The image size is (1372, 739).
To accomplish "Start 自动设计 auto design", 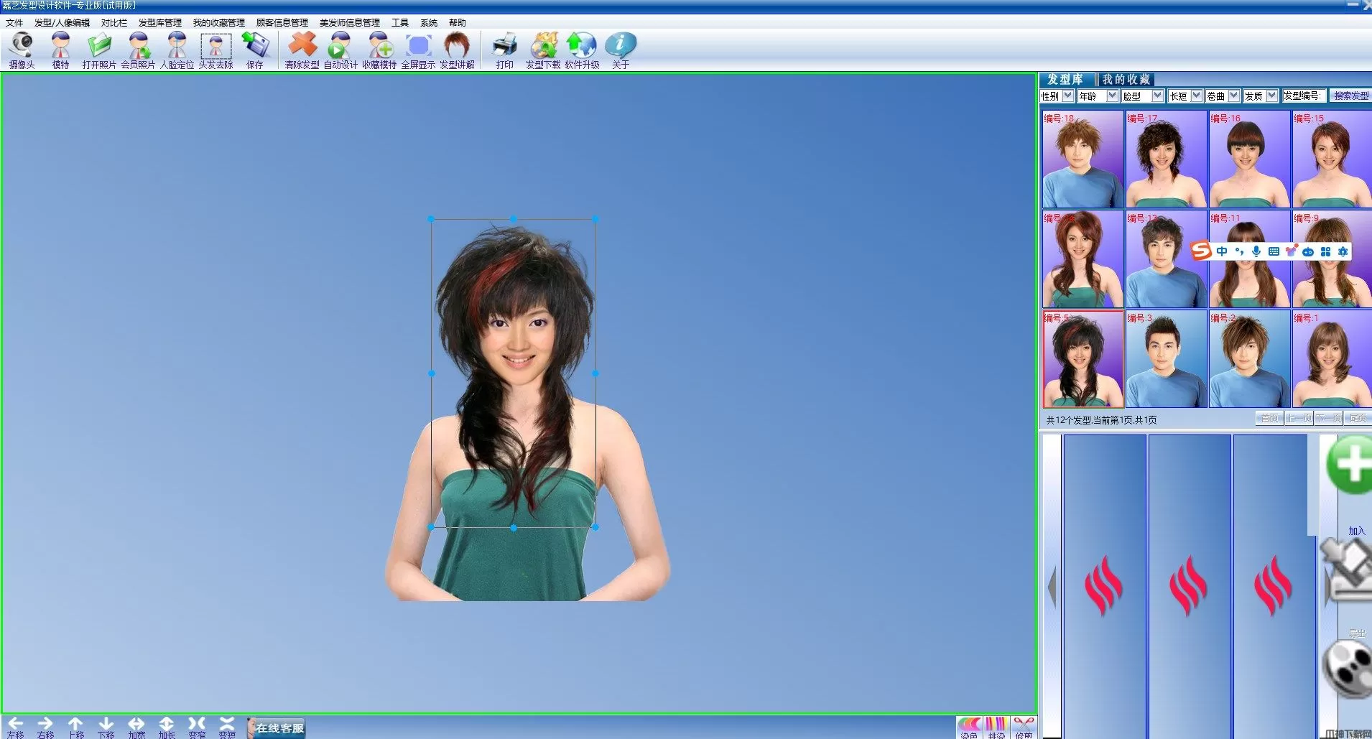I will pyautogui.click(x=340, y=49).
